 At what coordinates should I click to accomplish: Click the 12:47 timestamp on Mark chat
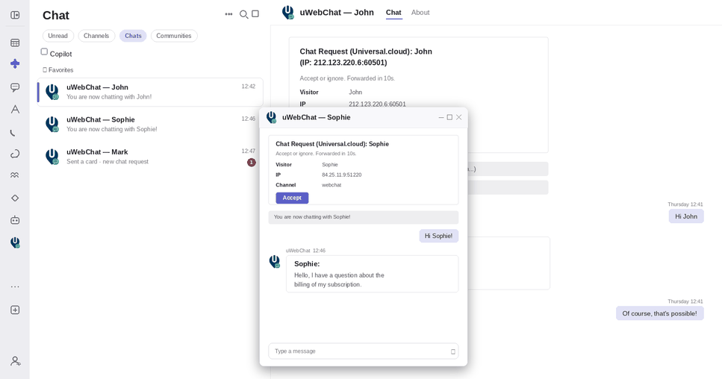pyautogui.click(x=248, y=151)
